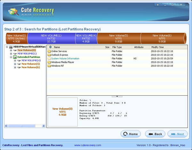The width and height of the screenshot is (192, 150).
Task: Click the HS attribute cell
Action: coord(135,58)
